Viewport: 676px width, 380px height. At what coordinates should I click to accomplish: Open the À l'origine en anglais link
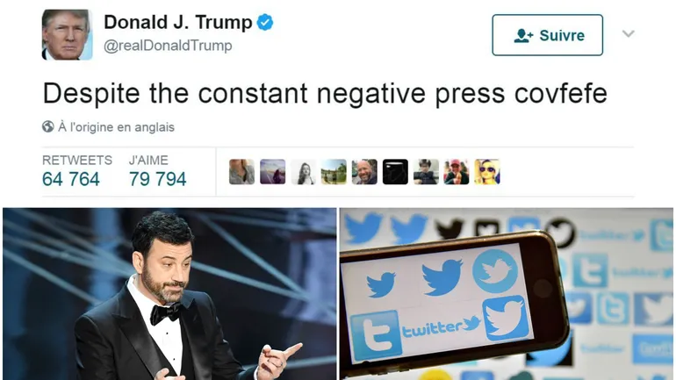(x=117, y=127)
